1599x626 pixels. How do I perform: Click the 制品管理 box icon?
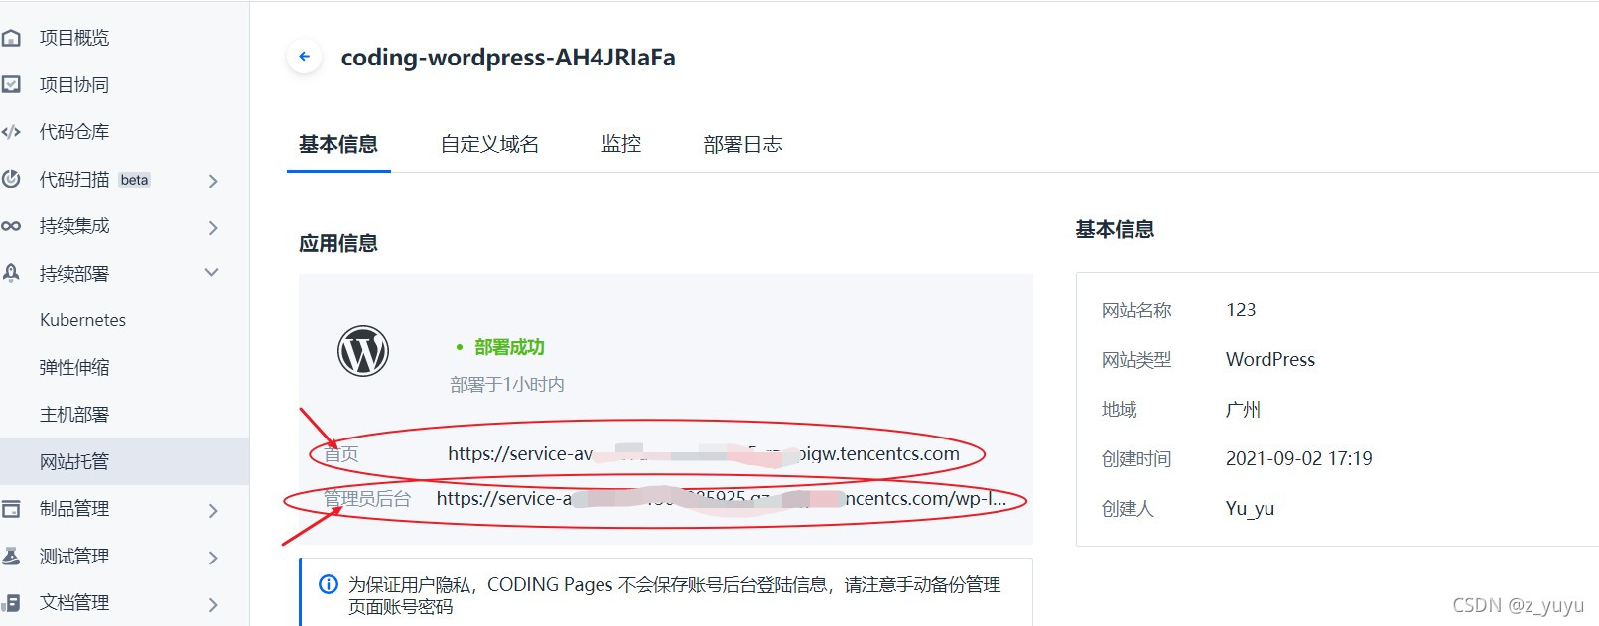11,509
